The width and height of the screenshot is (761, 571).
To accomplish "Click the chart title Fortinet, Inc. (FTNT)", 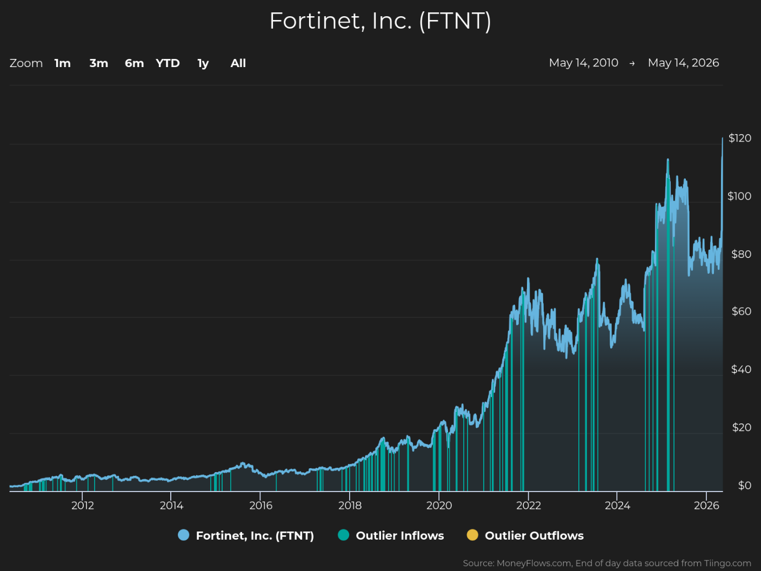I will 380,21.
